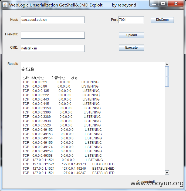This screenshot has width=186, height=191.
Task: Click the ESTABLISHED row with 127.0.0.1:49246
Action: tap(68, 169)
